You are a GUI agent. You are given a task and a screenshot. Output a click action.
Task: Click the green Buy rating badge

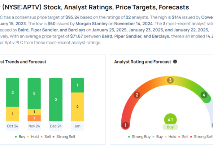coord(170,127)
